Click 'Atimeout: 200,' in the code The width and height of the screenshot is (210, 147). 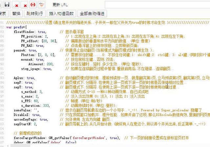[x=41, y=64]
